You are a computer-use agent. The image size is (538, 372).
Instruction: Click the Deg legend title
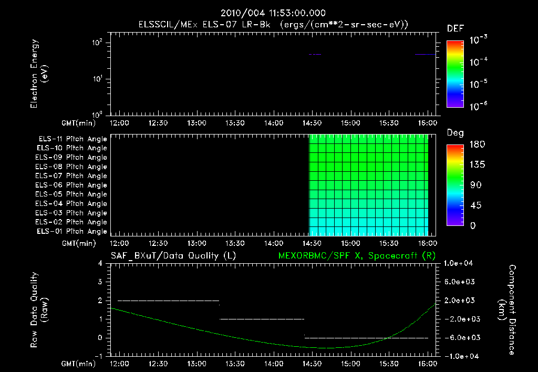[x=456, y=133]
